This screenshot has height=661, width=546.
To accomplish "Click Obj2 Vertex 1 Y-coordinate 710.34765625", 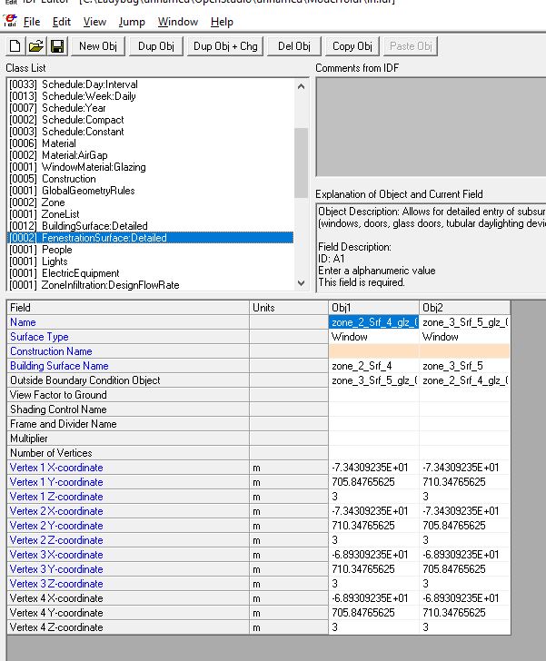I will click(464, 482).
